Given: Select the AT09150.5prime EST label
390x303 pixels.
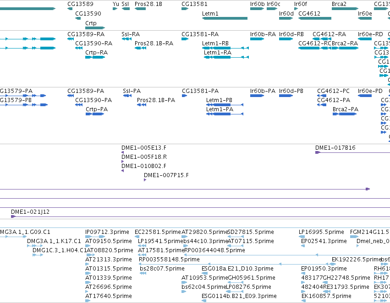Looking at the screenshot, I should click(x=109, y=241).
